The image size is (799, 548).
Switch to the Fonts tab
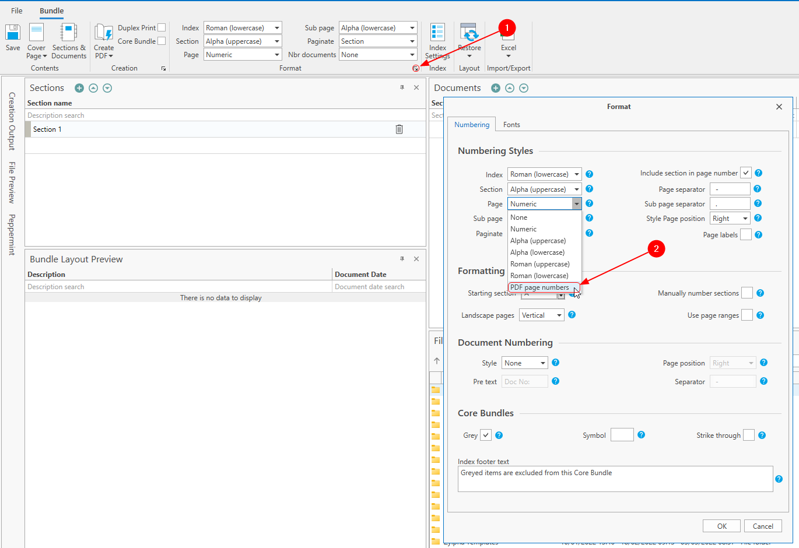511,125
